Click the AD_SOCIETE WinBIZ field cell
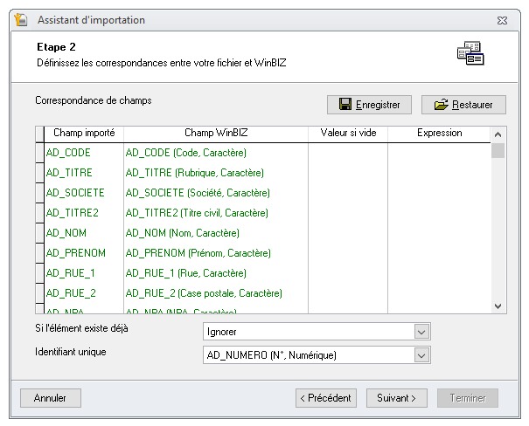Screen dimensions: 529x426 215,193
